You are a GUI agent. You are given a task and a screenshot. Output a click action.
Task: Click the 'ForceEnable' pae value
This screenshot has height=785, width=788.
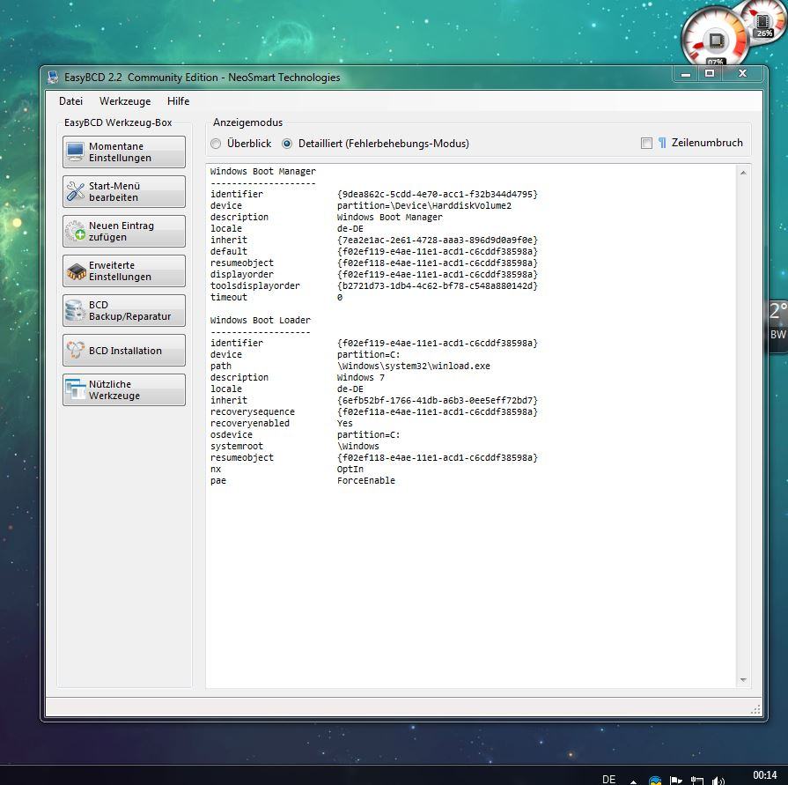366,481
